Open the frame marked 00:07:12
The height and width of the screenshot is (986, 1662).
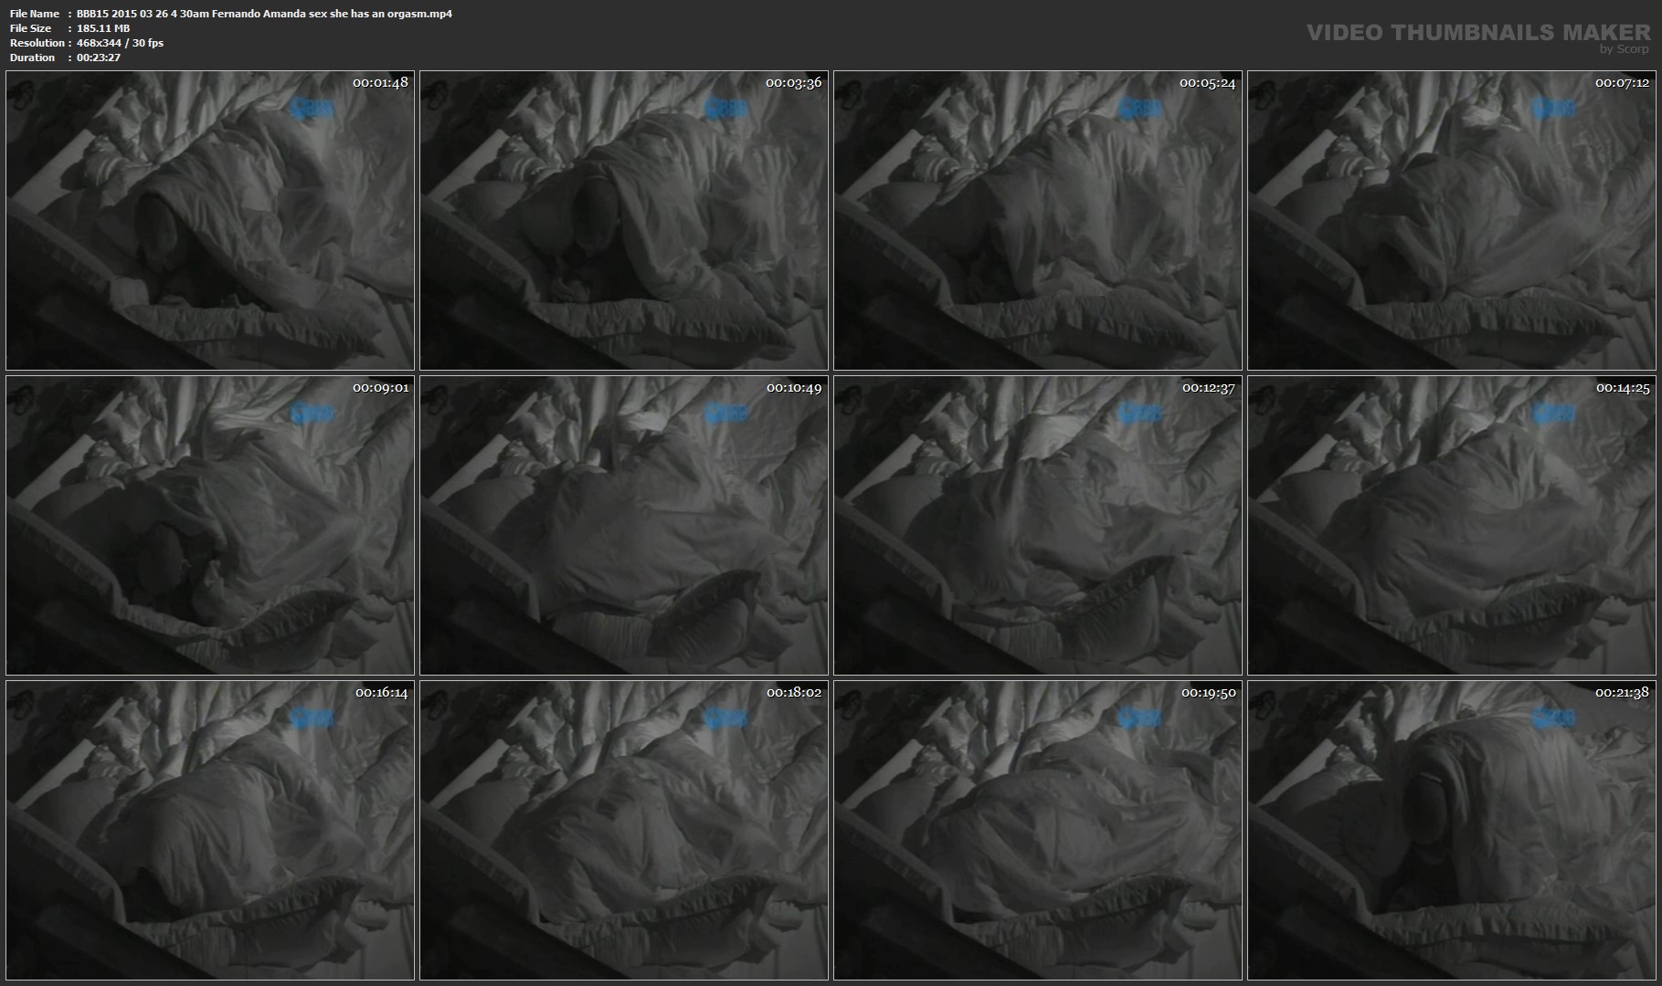click(1452, 220)
